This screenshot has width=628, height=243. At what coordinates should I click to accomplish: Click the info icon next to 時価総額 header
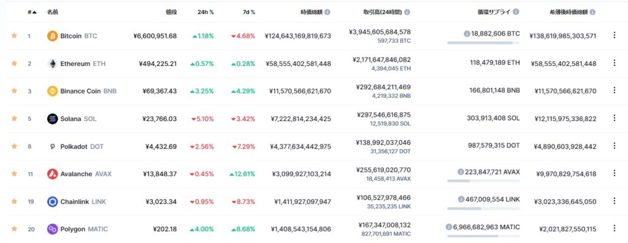click(x=327, y=12)
